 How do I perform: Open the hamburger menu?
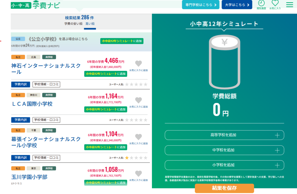click(289, 5)
